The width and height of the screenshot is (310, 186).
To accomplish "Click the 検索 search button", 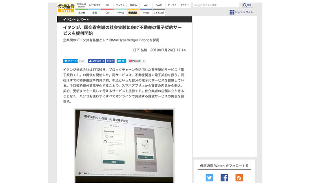I will (x=247, y=5).
